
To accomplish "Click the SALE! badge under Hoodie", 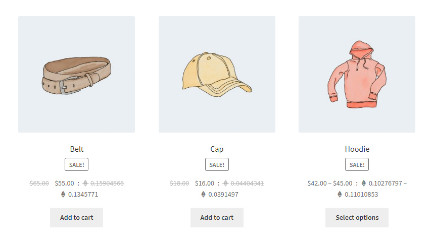I will [x=357, y=164].
